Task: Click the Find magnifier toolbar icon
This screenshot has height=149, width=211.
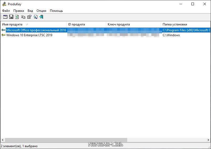Action: point(35,17)
